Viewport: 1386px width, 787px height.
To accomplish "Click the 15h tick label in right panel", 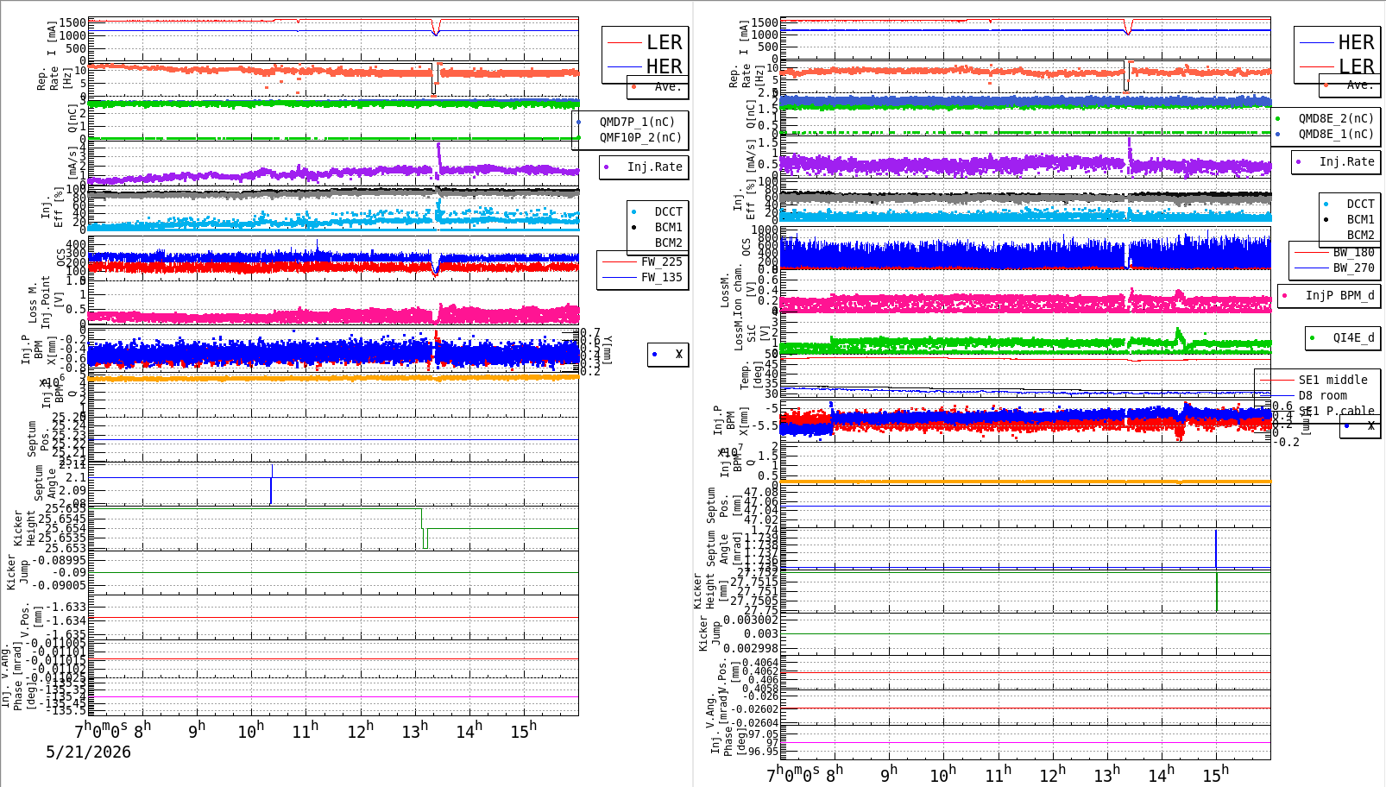I will [x=1216, y=775].
